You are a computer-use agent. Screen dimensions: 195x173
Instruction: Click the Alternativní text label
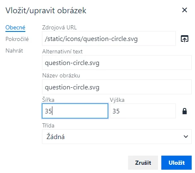62,51
